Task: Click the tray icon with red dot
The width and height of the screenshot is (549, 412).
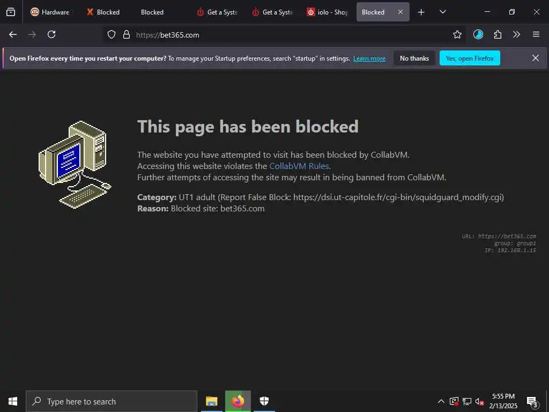Action: [454, 401]
